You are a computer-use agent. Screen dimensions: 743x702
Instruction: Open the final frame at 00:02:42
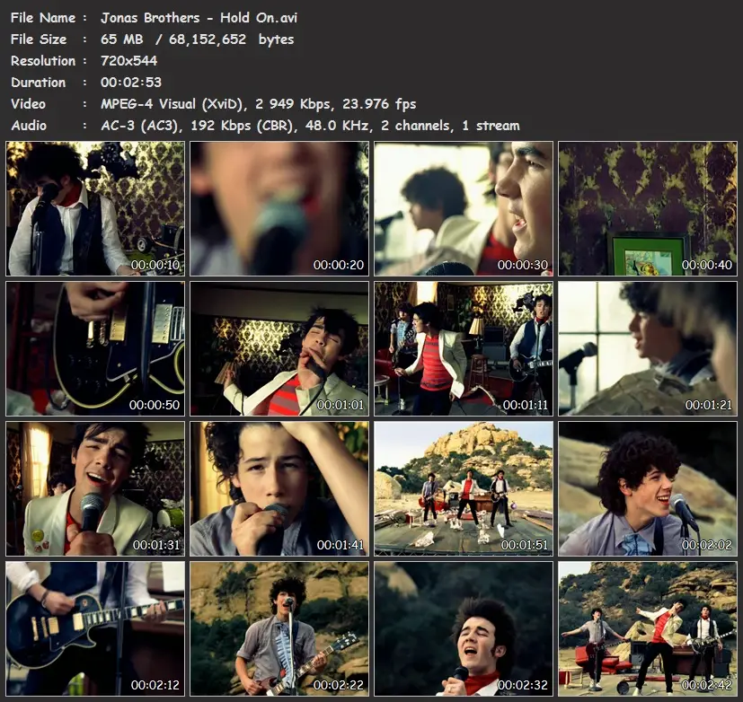point(648,629)
